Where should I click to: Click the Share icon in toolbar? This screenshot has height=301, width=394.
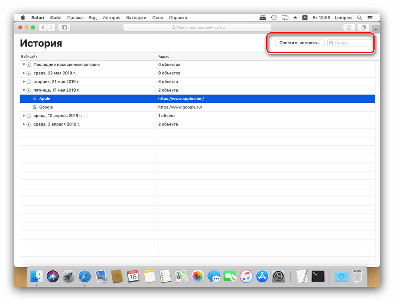349,28
